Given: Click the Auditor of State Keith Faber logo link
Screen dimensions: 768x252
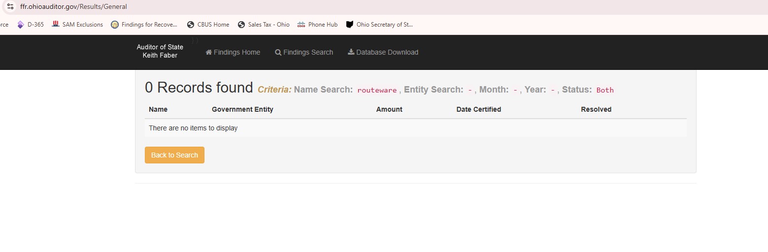Looking at the screenshot, I should point(160,51).
